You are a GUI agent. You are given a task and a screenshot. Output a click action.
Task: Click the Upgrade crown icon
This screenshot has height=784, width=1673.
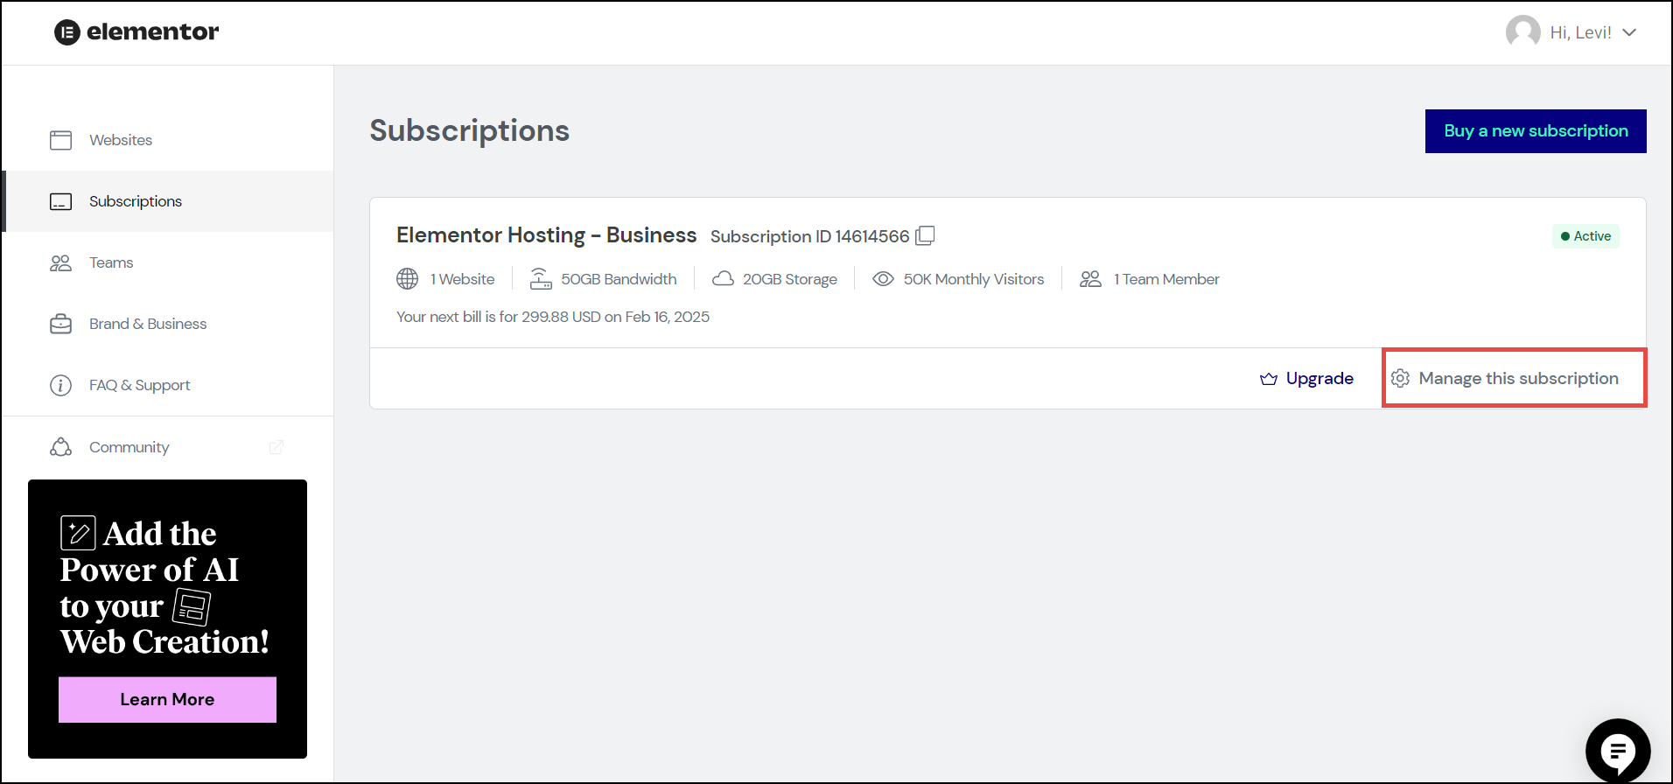[x=1269, y=379]
